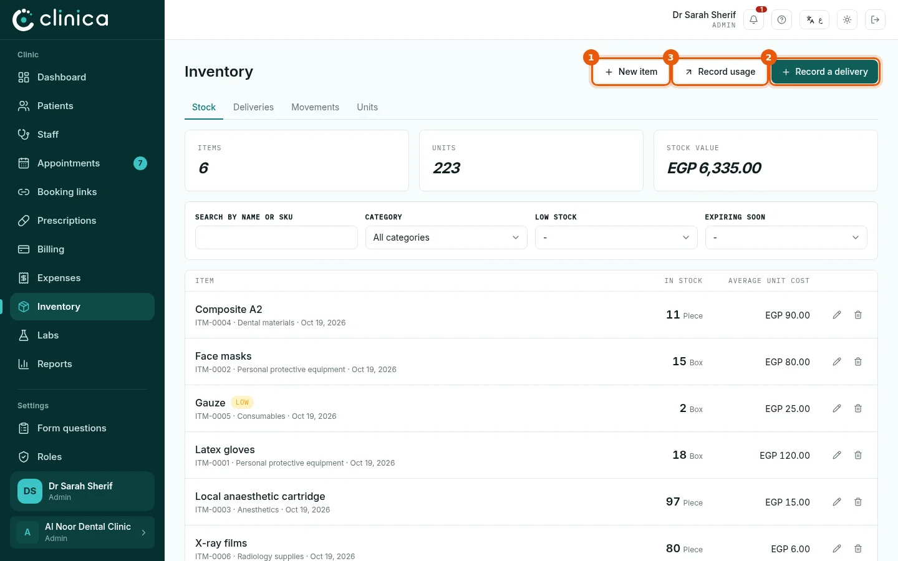Expand the Expiring soon filter dropdown
898x561 pixels.
pos(786,237)
